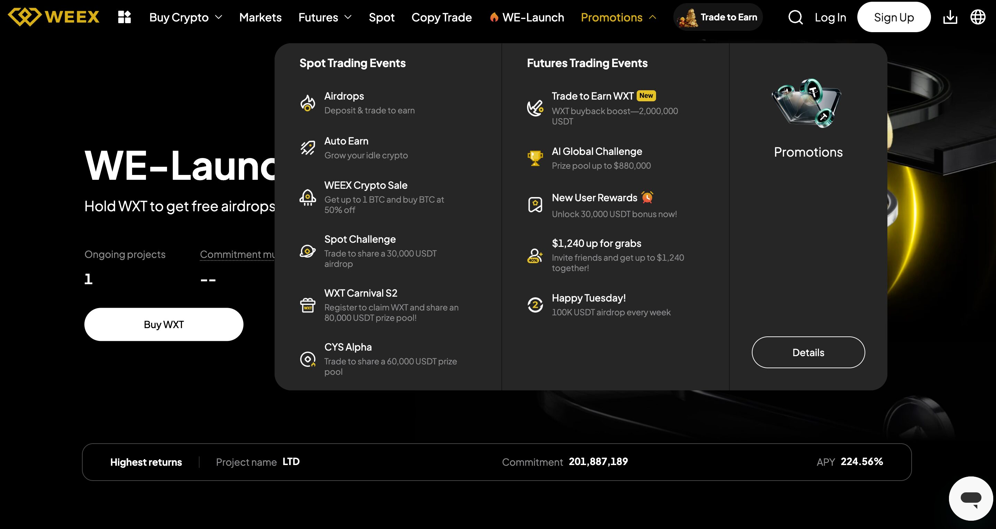Click the AI Global Challenge trophy icon
996x529 pixels.
pos(535,158)
